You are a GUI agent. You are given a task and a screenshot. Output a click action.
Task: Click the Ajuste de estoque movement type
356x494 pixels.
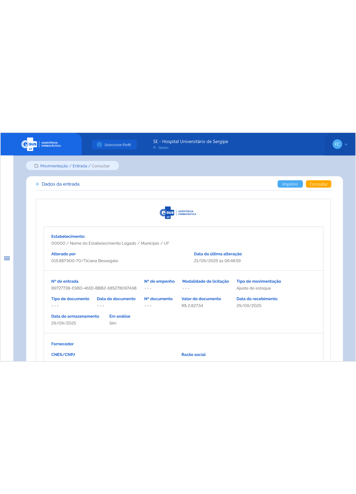point(254,288)
